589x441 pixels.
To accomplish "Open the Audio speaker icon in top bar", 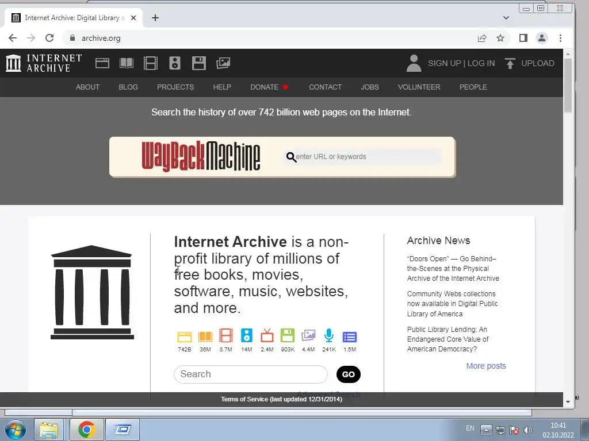I will point(175,63).
